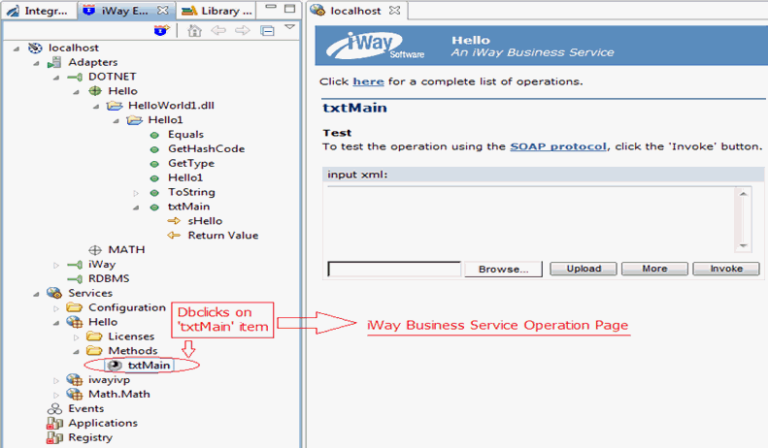The image size is (768, 448).
Task: Collapse the HelloWorld1.dll folder
Action: coord(96,106)
